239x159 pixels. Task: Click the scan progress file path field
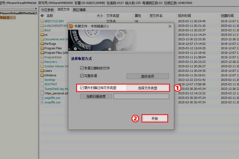141,96
